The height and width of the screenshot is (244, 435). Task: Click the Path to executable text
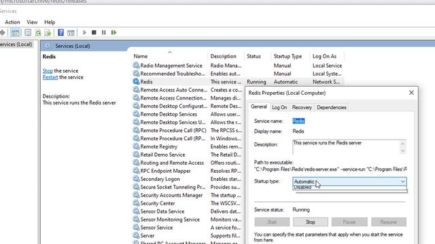[x=331, y=169]
